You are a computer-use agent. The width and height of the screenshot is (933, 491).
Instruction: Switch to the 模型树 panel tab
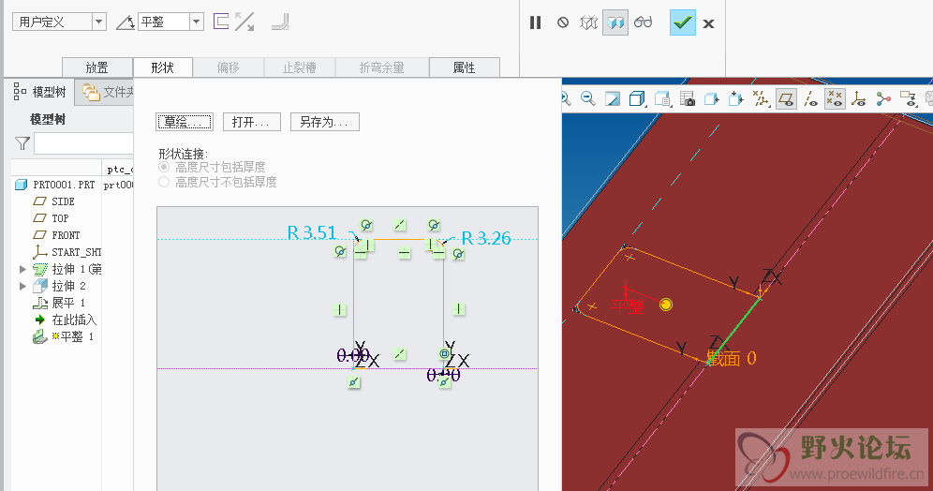click(40, 92)
